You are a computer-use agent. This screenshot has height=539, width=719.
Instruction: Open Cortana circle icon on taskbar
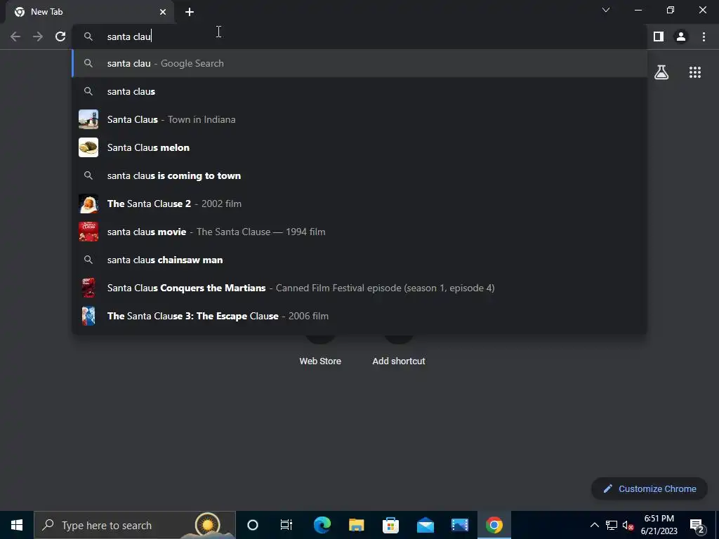click(x=253, y=525)
